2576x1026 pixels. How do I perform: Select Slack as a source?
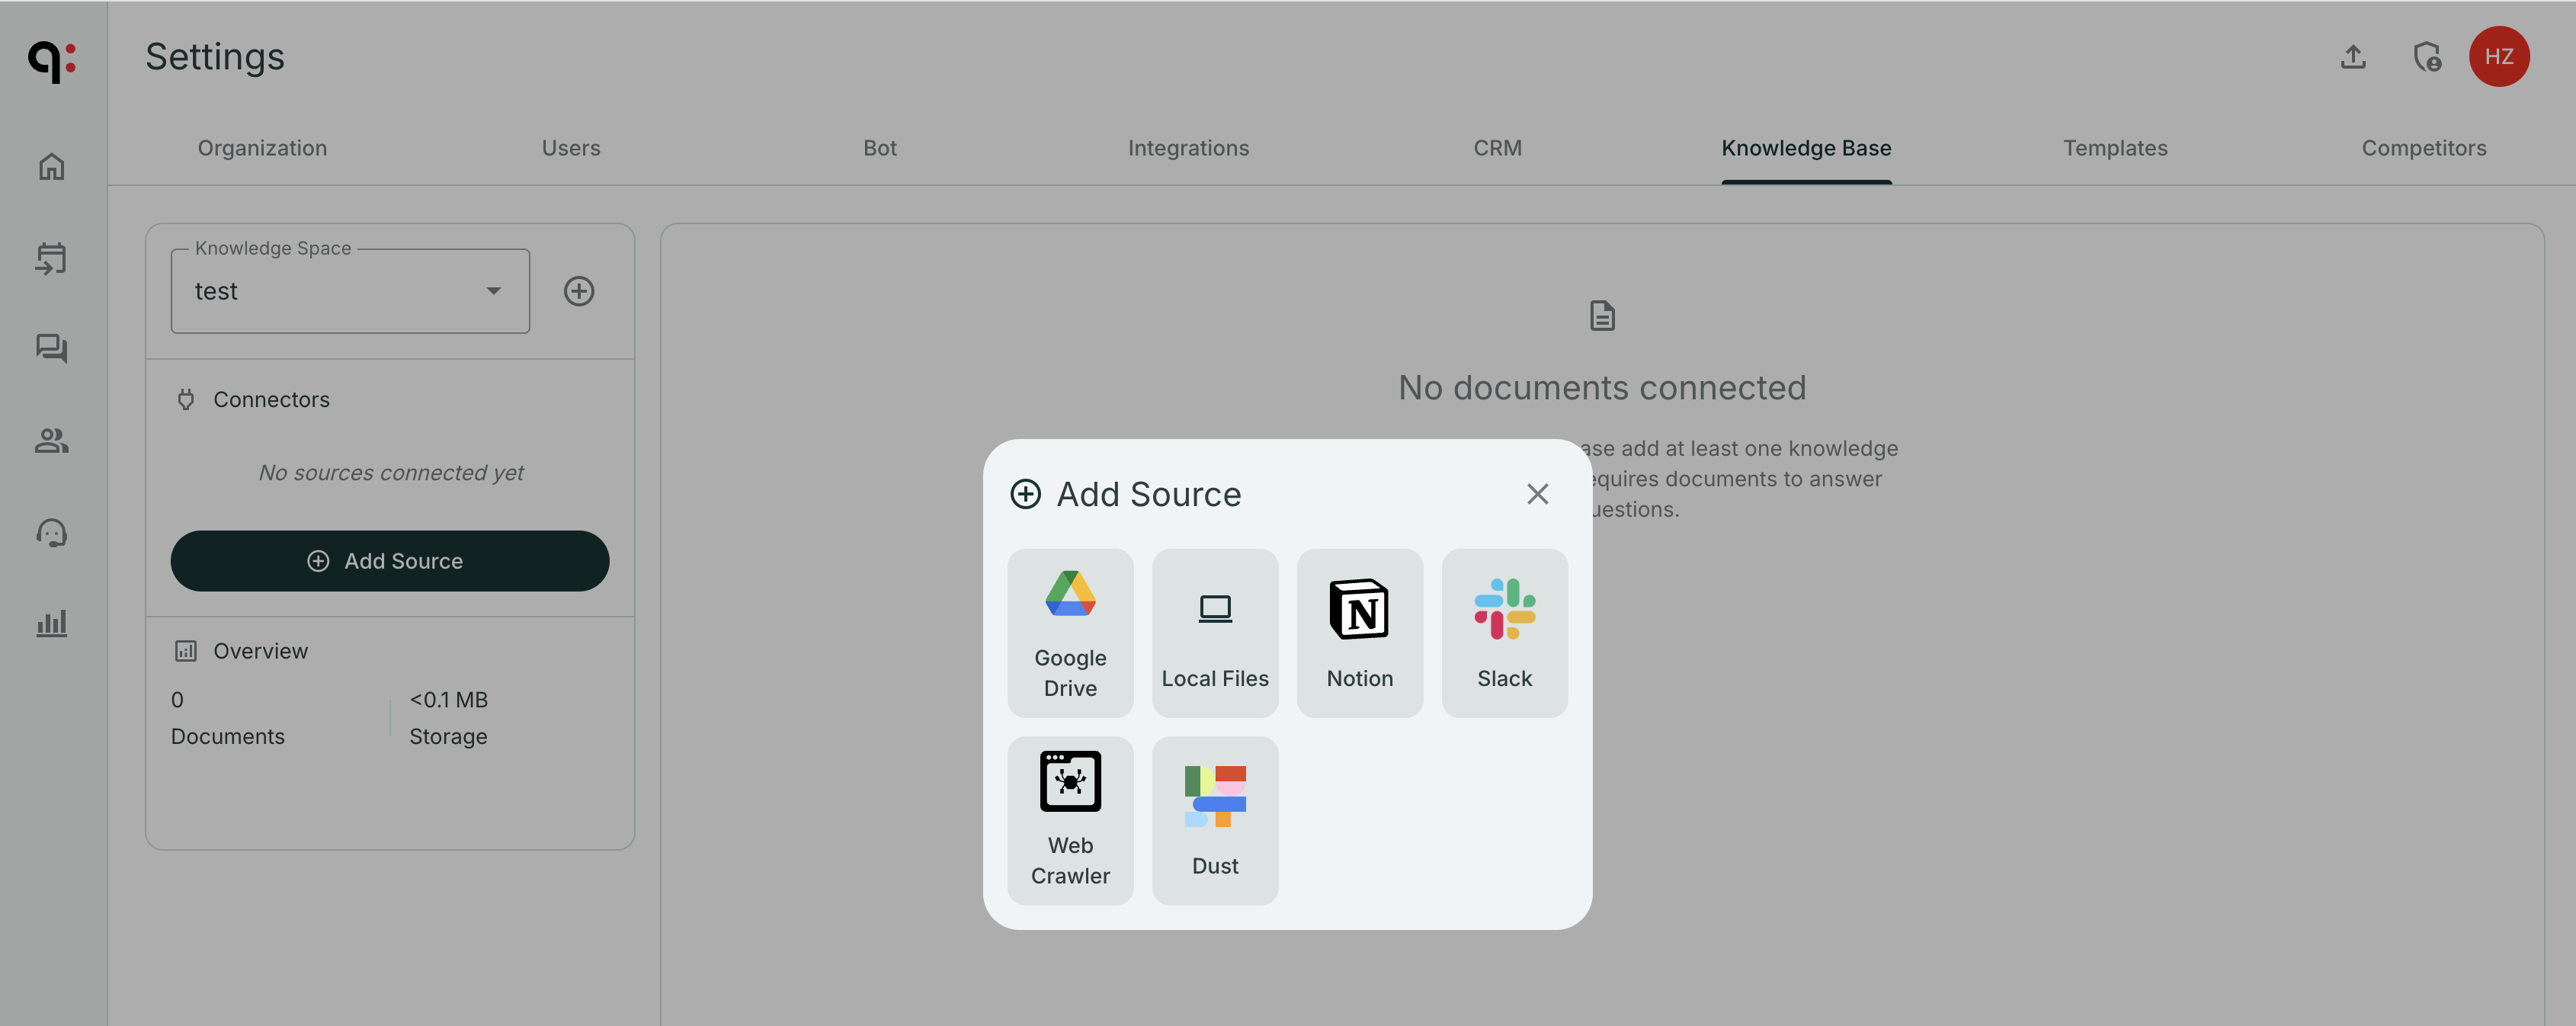(1505, 633)
